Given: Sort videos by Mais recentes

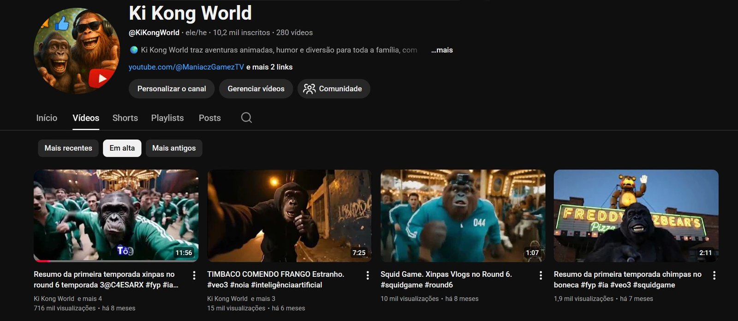Looking at the screenshot, I should point(68,148).
